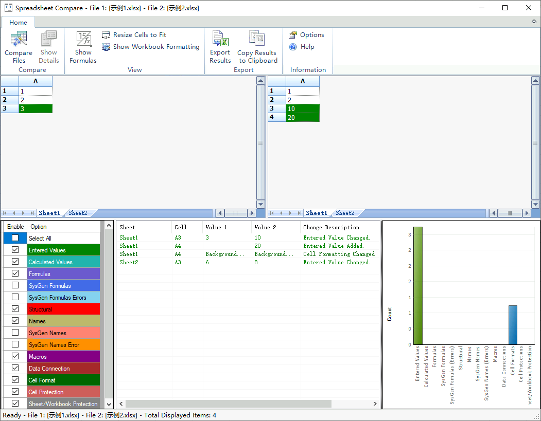
Task: Select the Home ribbon tab
Action: pos(18,22)
